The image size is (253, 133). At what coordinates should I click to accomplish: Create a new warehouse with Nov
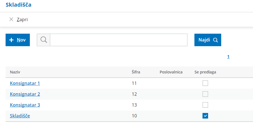click(18, 40)
